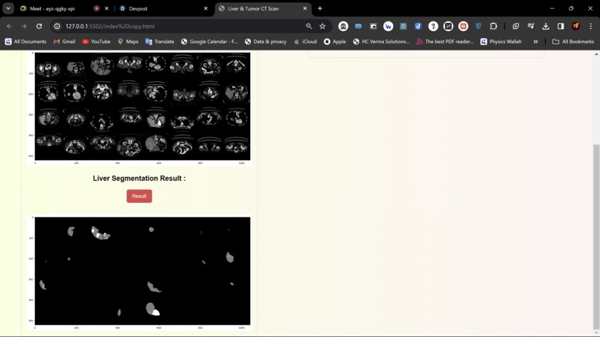Click the Liver Segmentation Result heading
Viewport: 600px width, 337px height.
139,179
